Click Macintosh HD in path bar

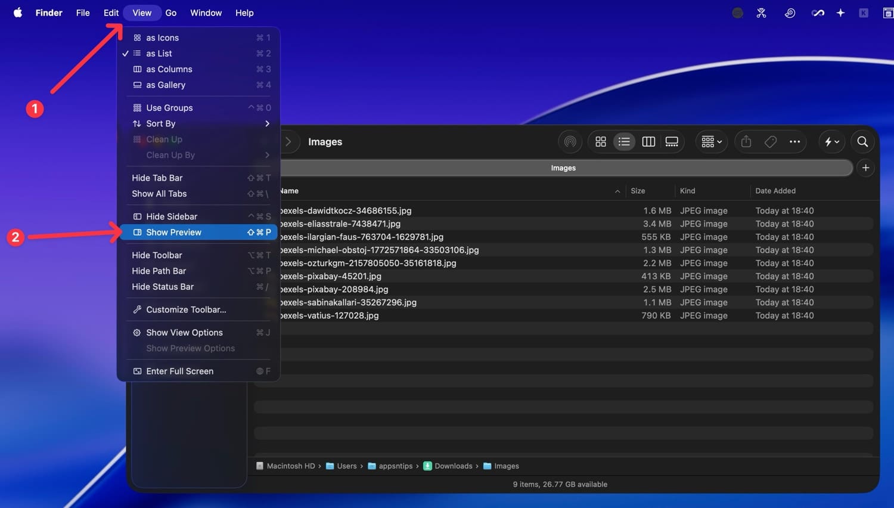tap(285, 466)
